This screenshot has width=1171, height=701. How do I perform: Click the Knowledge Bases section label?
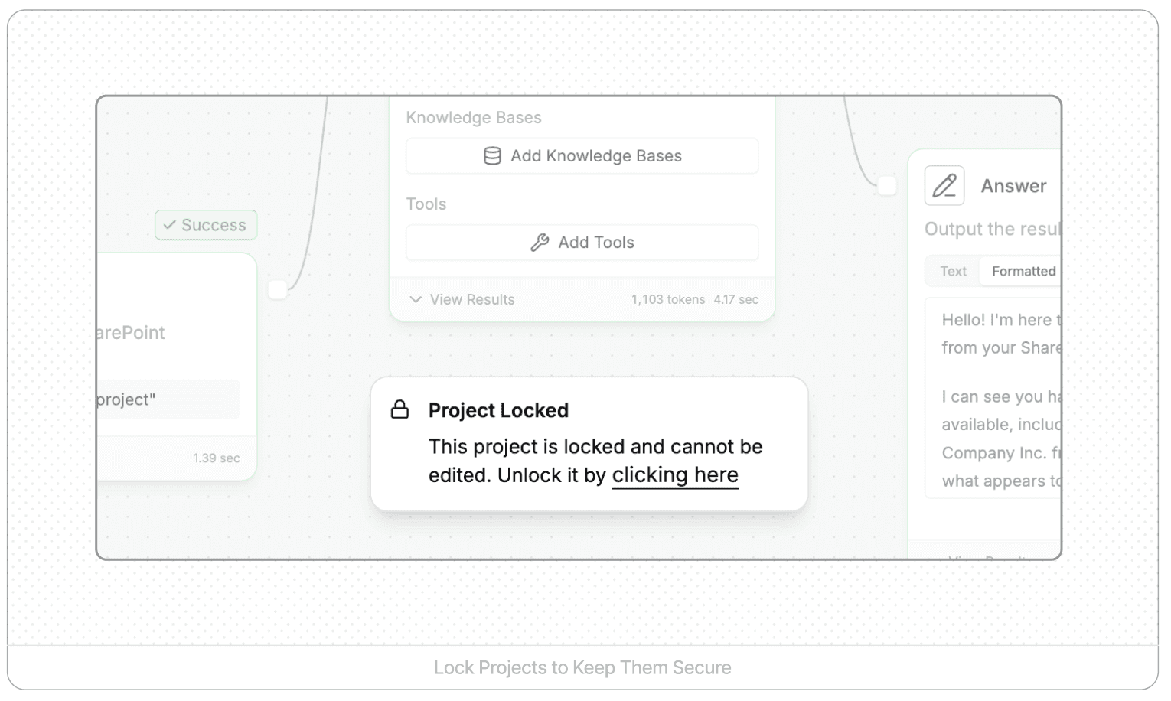coord(473,117)
